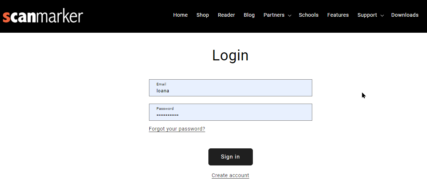Viewport: 427px width, 192px height.
Task: Click the Login heading text
Action: [230, 55]
